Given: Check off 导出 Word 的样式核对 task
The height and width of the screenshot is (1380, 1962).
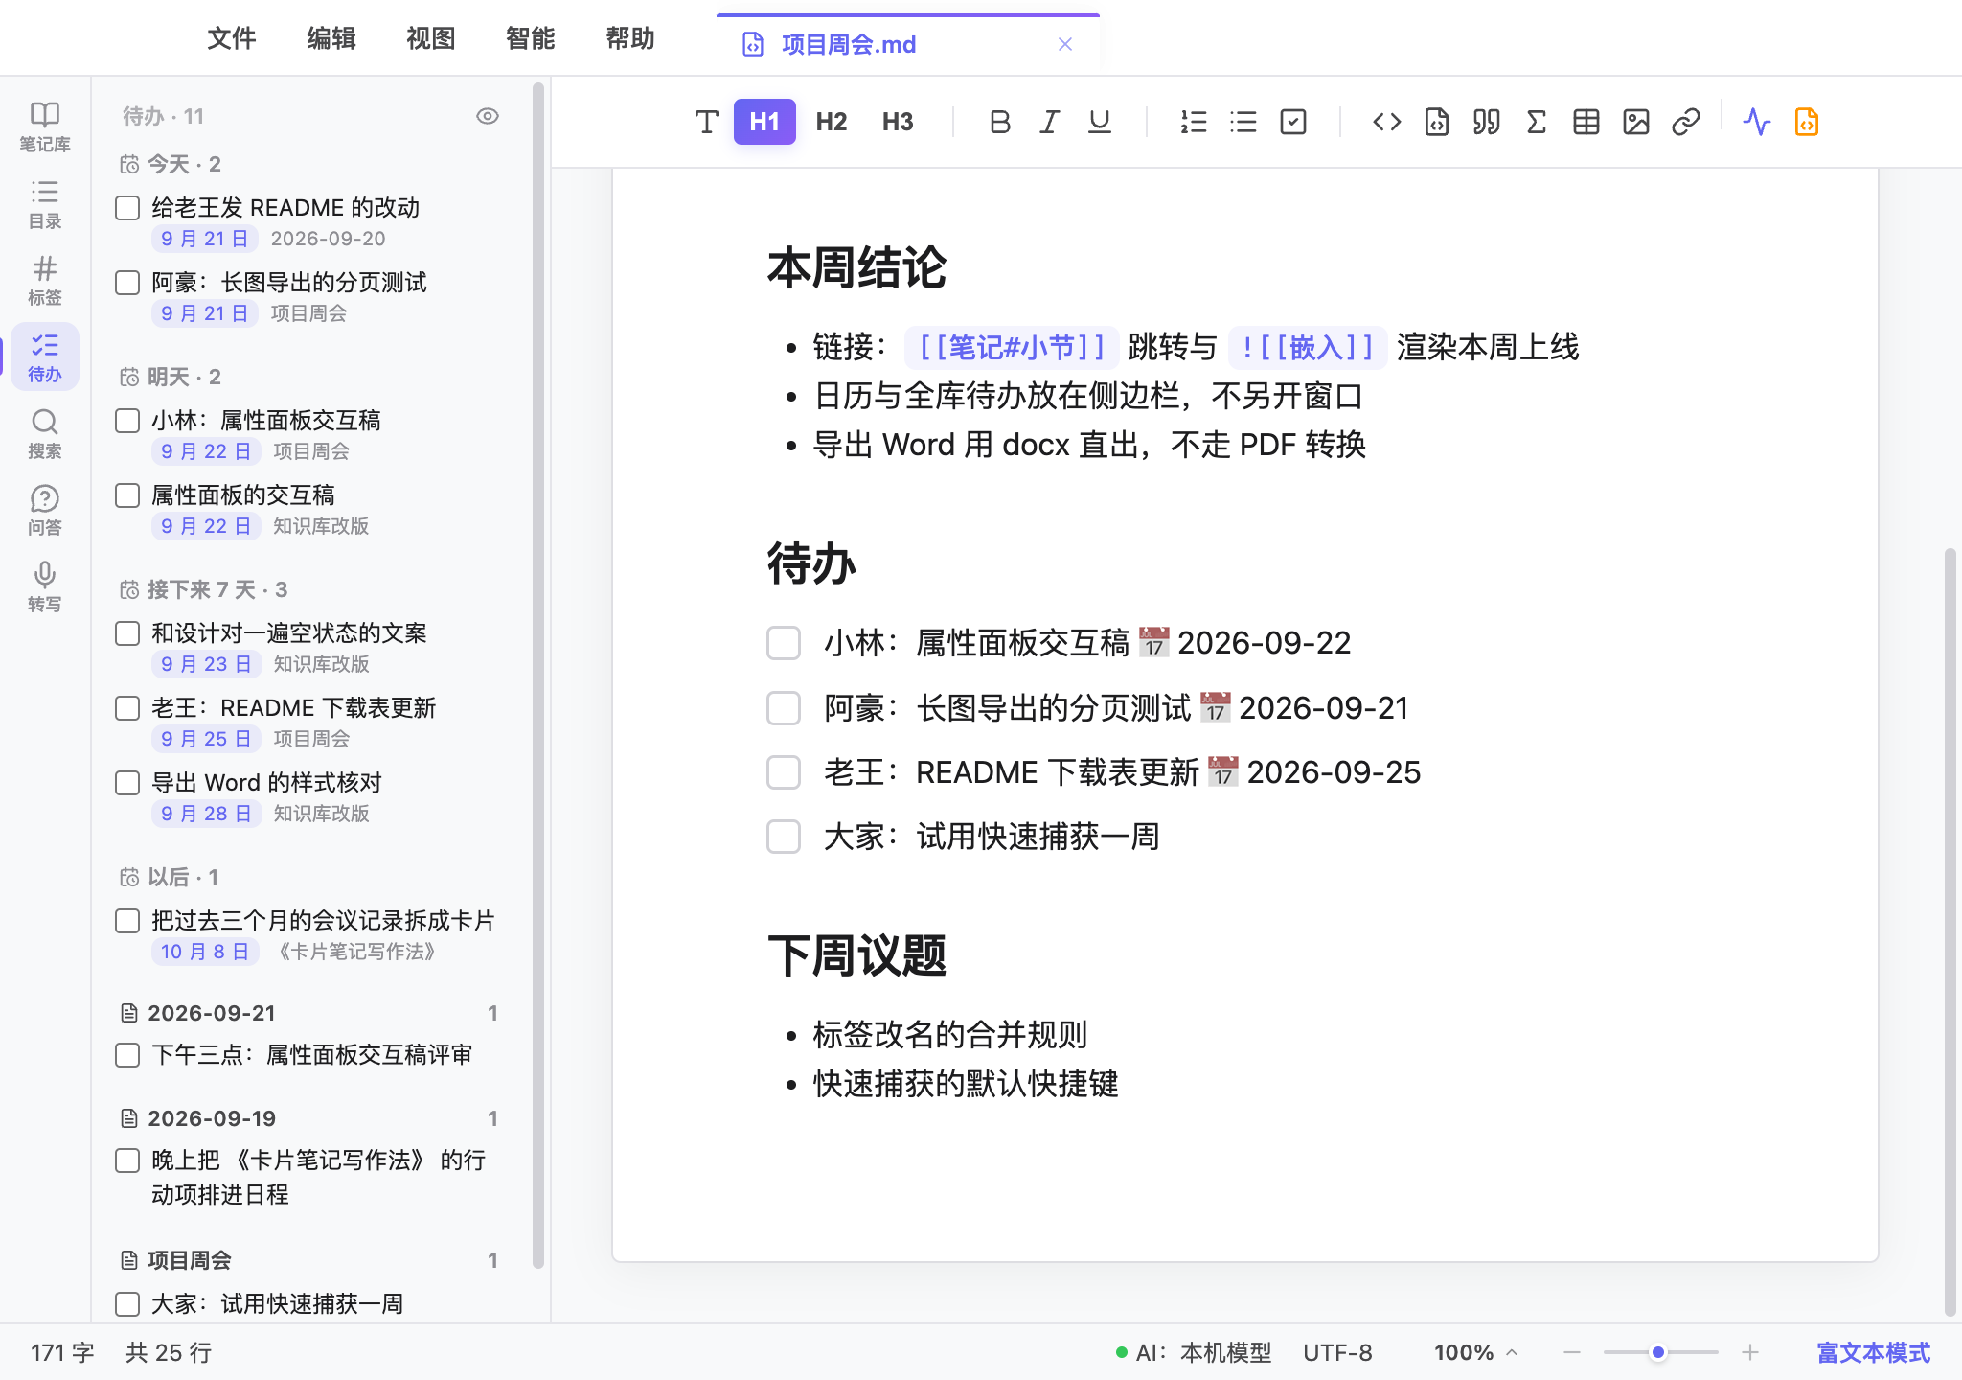Looking at the screenshot, I should coord(127,783).
